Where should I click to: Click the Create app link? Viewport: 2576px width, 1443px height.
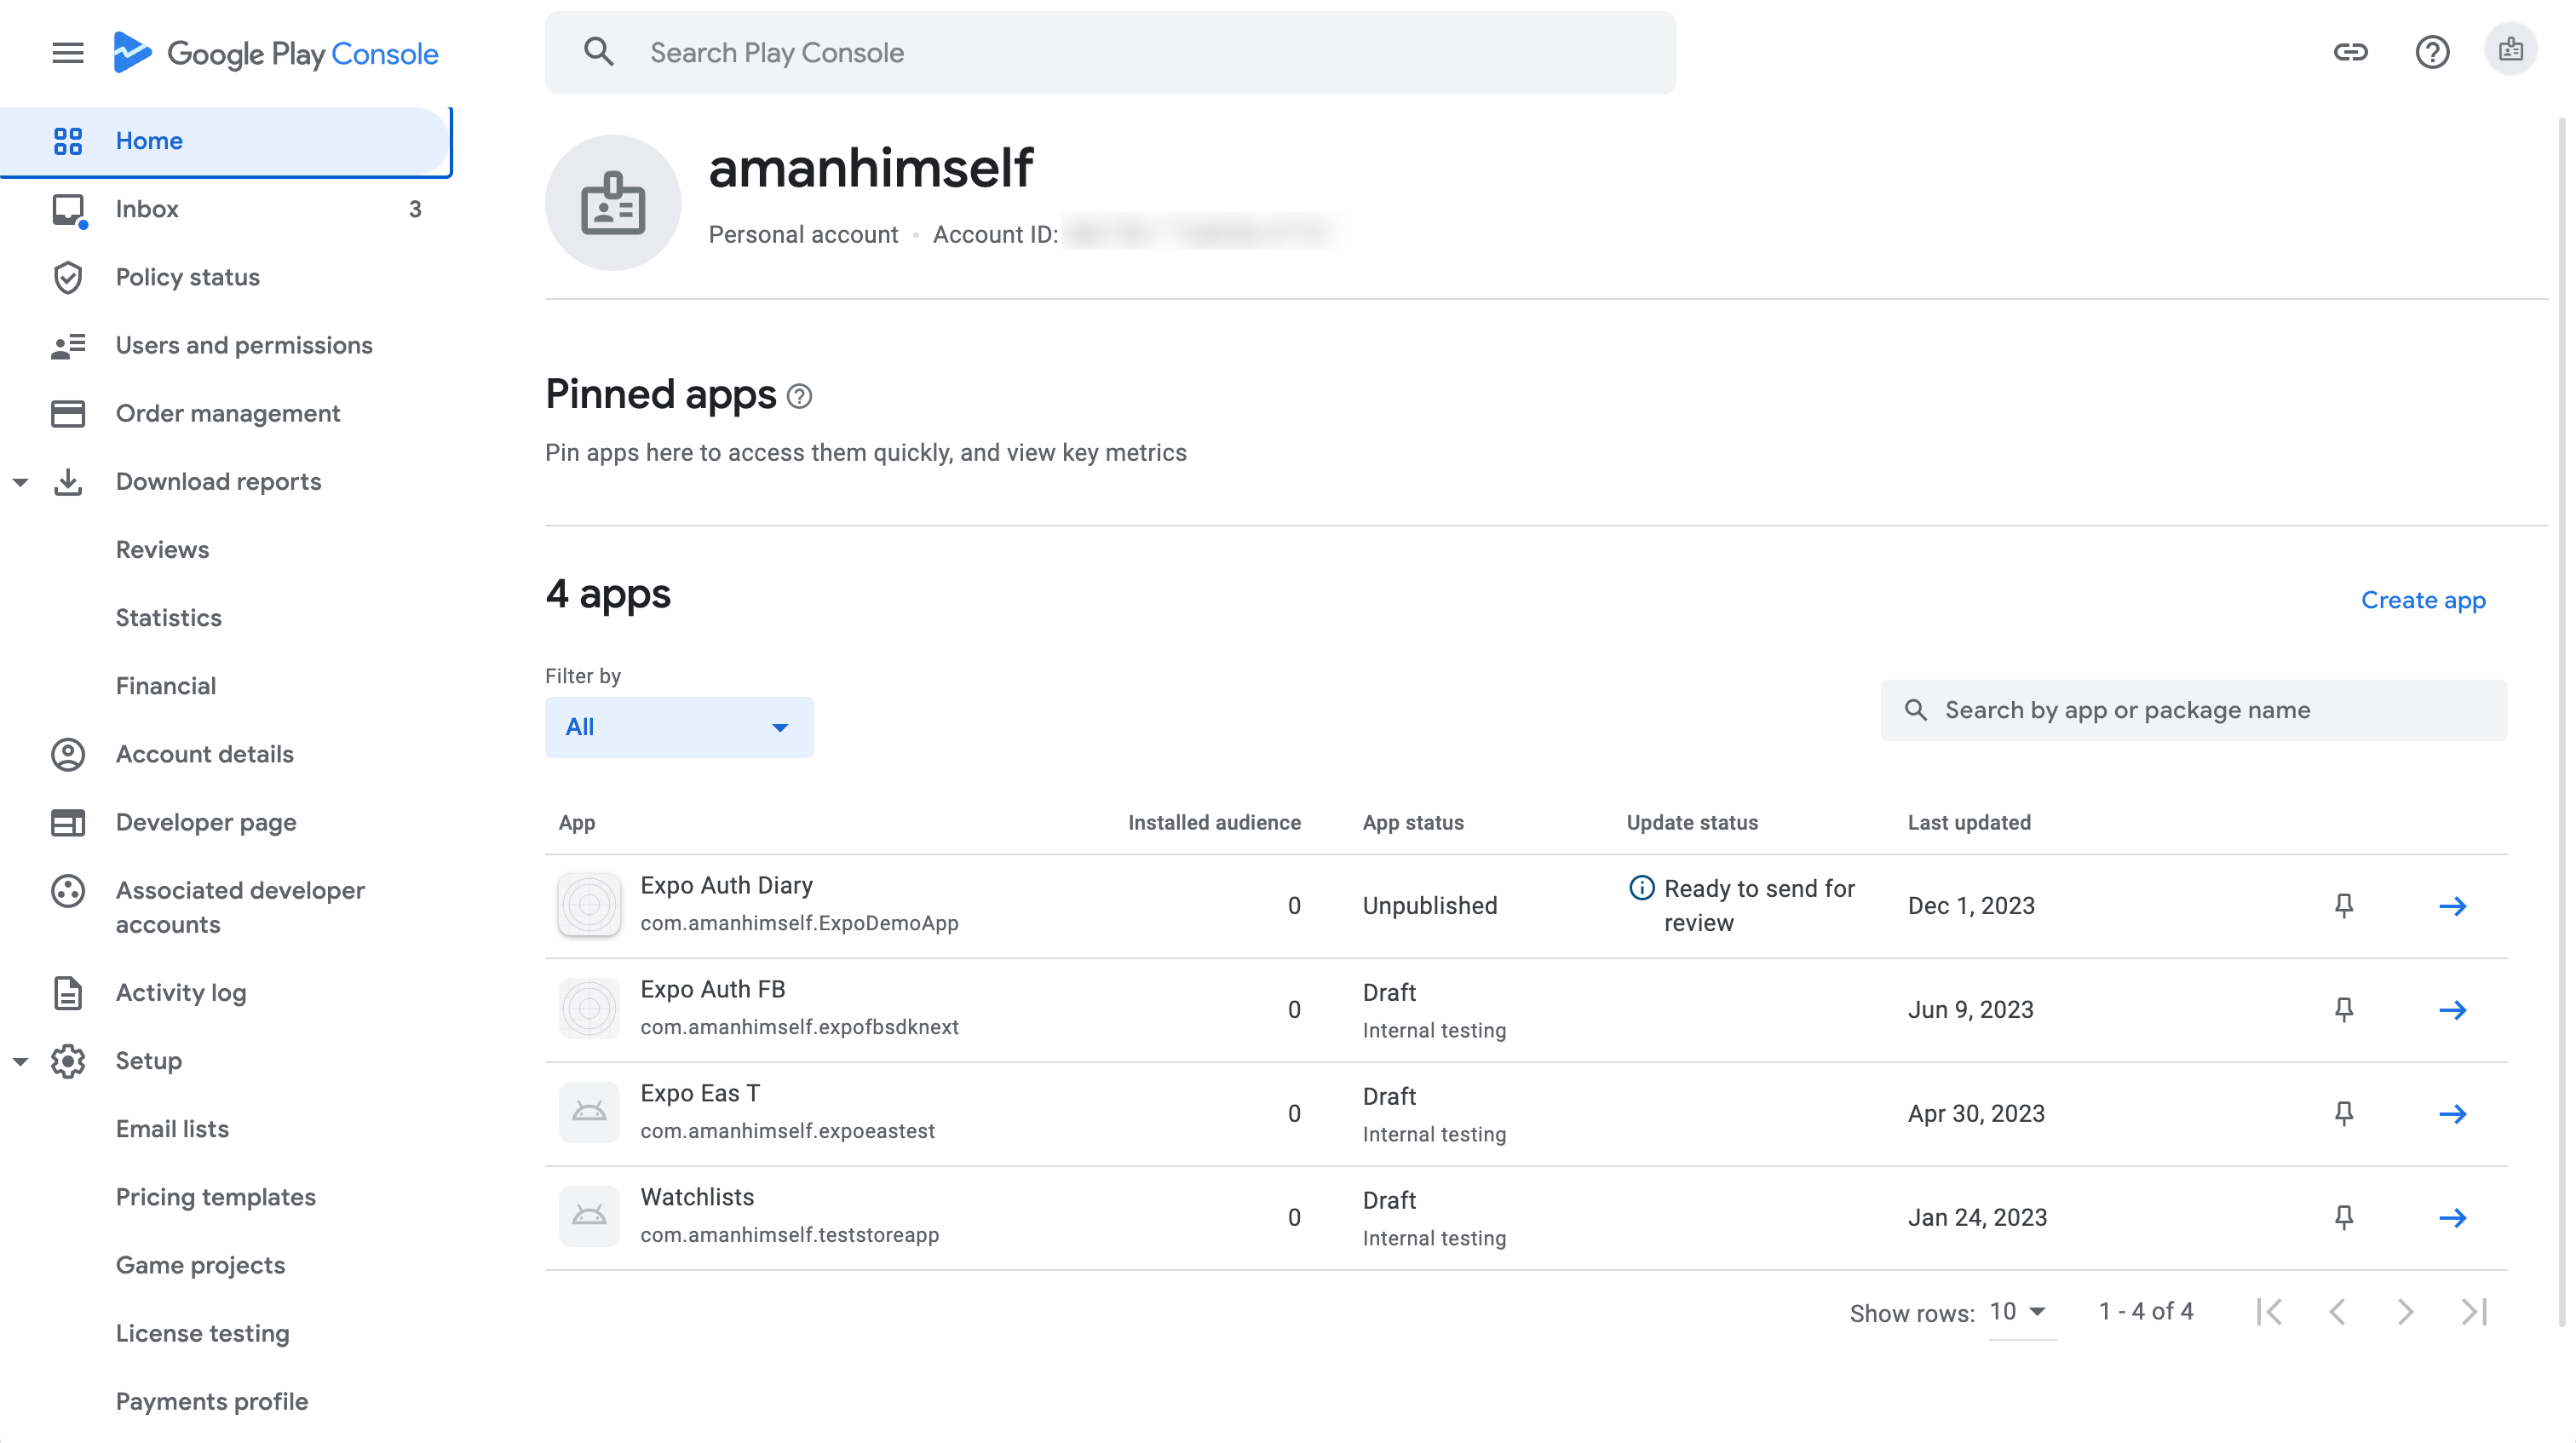point(2422,600)
